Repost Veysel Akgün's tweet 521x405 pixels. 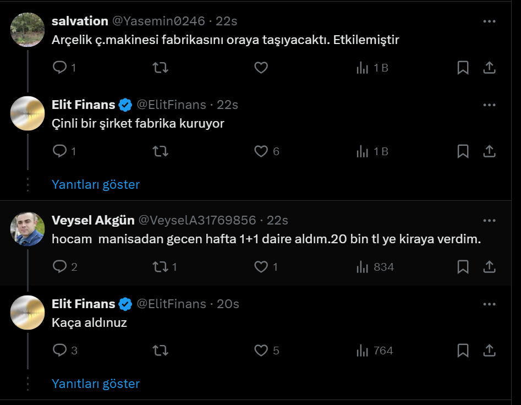[160, 267]
